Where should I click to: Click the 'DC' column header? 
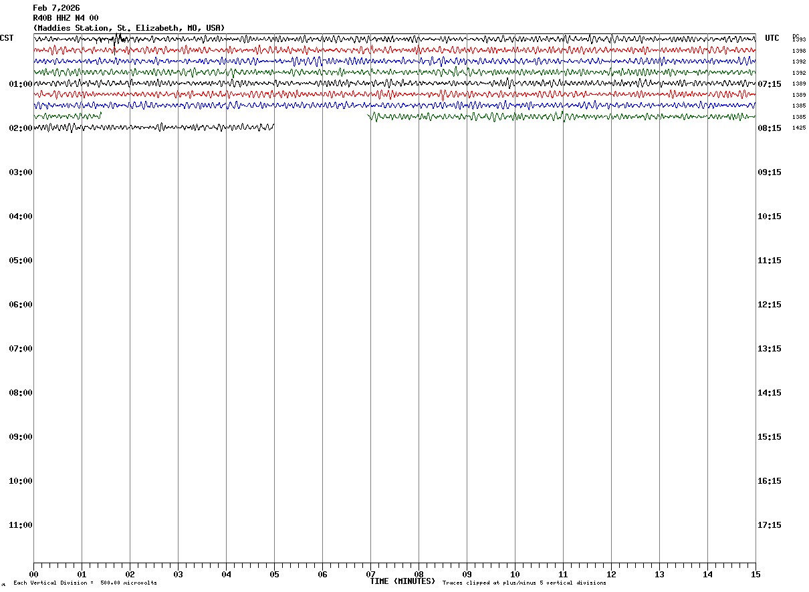pyautogui.click(x=796, y=36)
